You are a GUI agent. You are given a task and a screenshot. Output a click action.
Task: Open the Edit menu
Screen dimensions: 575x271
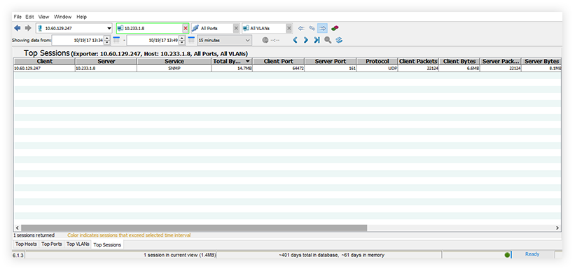pyautogui.click(x=29, y=17)
